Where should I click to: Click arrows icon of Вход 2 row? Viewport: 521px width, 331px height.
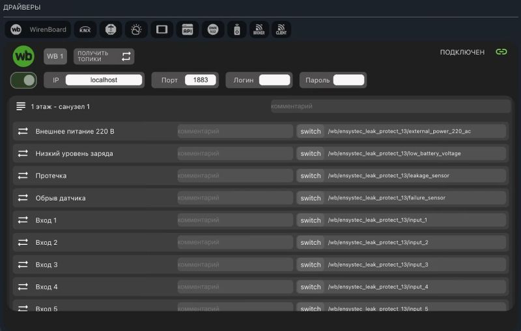(x=23, y=242)
